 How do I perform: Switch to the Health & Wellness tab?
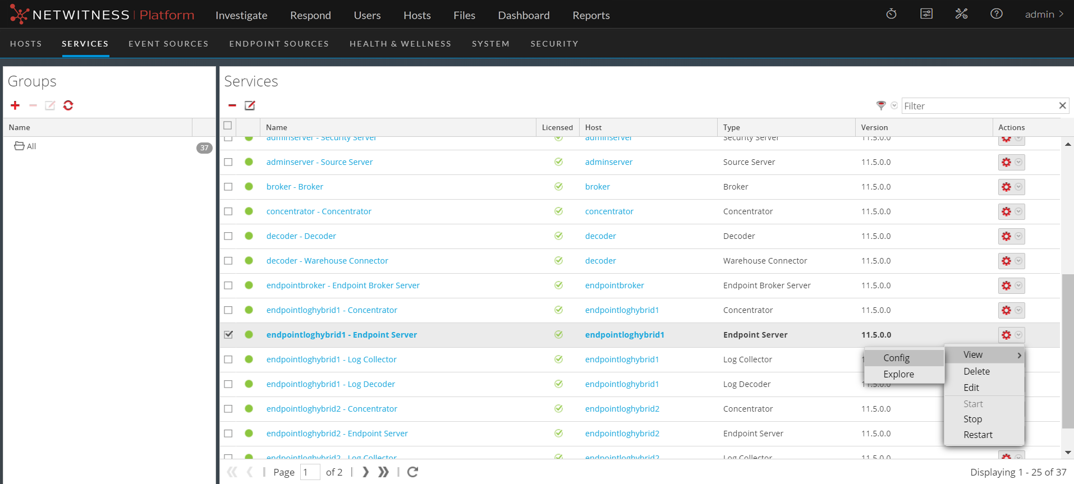tap(400, 44)
